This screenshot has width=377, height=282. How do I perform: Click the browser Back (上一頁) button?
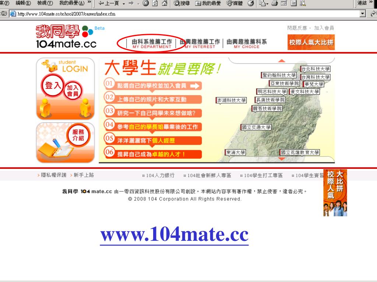click(109, 3)
